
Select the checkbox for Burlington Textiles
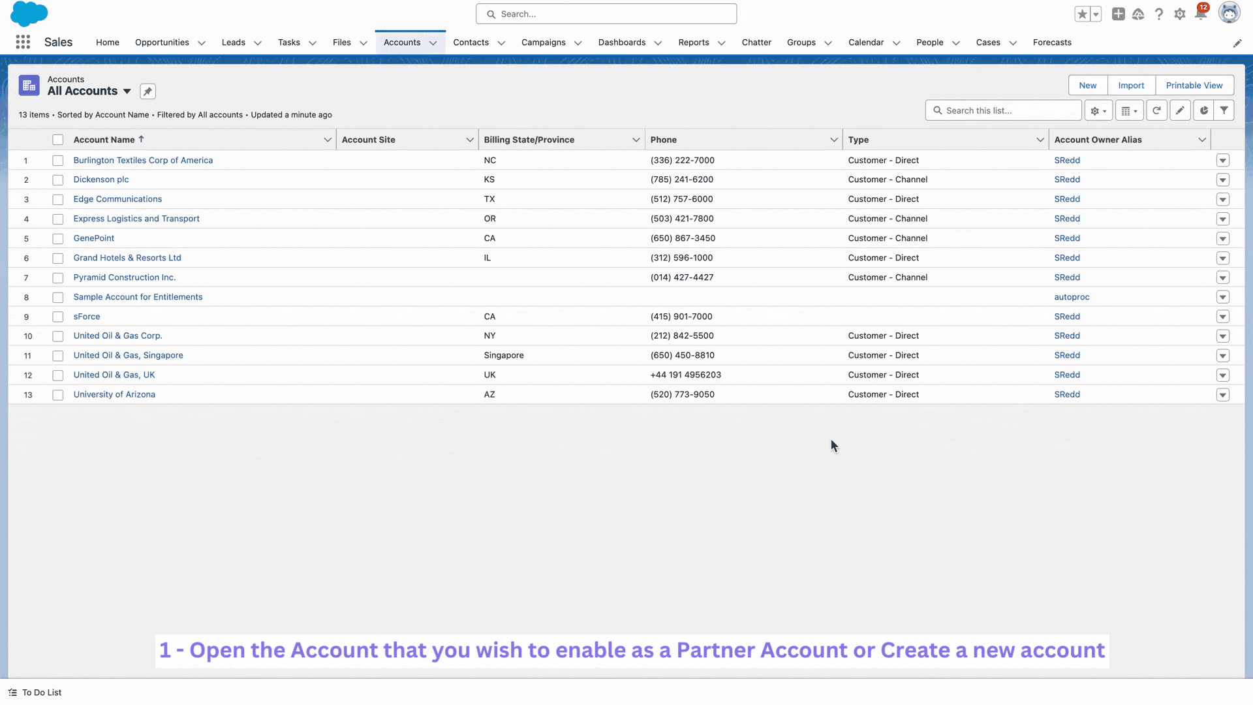pos(57,160)
